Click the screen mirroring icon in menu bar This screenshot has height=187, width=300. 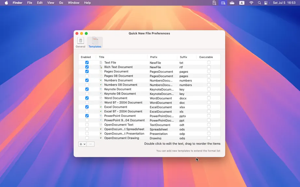[x=223, y=3]
